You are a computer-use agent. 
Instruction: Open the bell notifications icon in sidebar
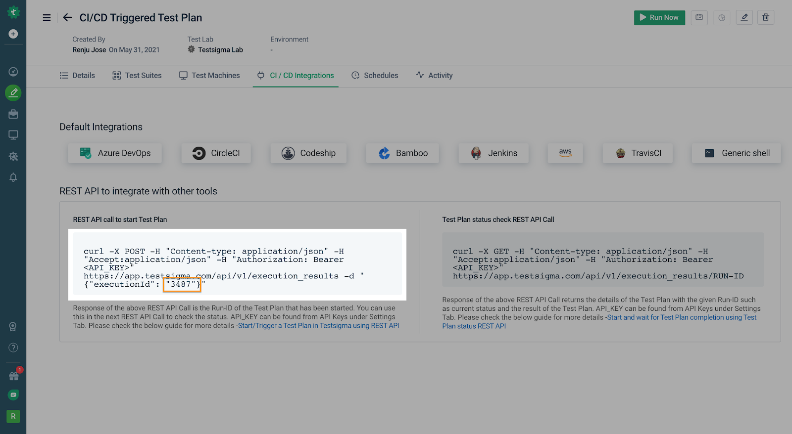click(13, 177)
